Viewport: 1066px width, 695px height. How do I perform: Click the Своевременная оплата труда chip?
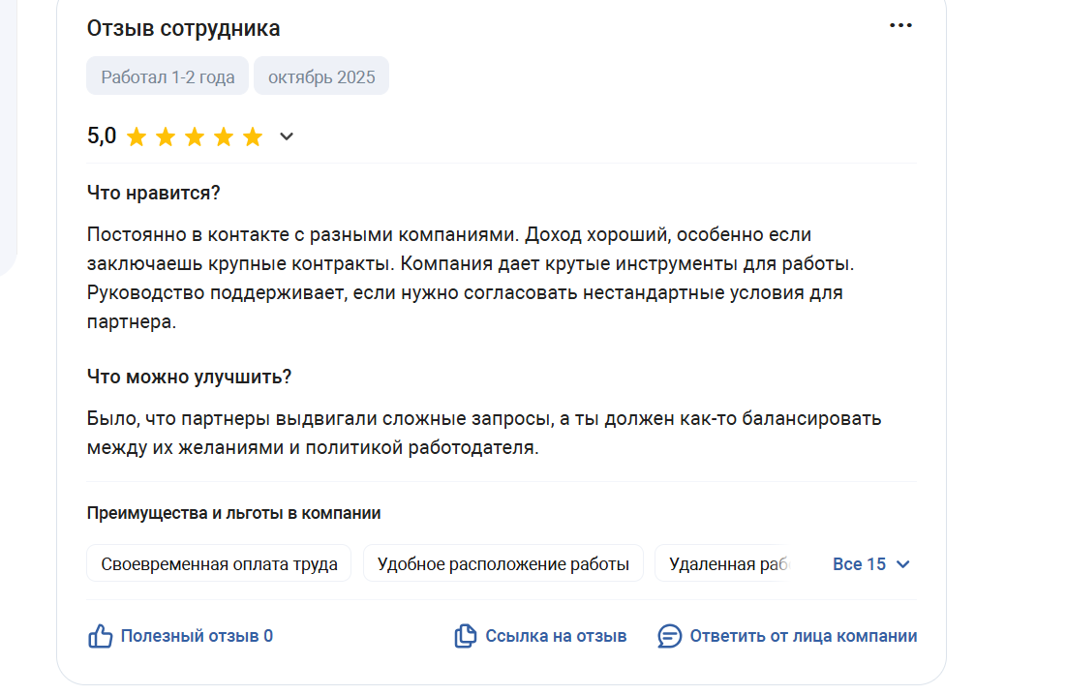(x=219, y=564)
